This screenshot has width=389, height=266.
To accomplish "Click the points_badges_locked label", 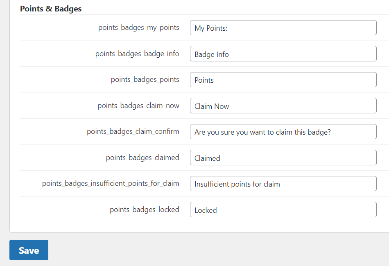I will click(145, 210).
